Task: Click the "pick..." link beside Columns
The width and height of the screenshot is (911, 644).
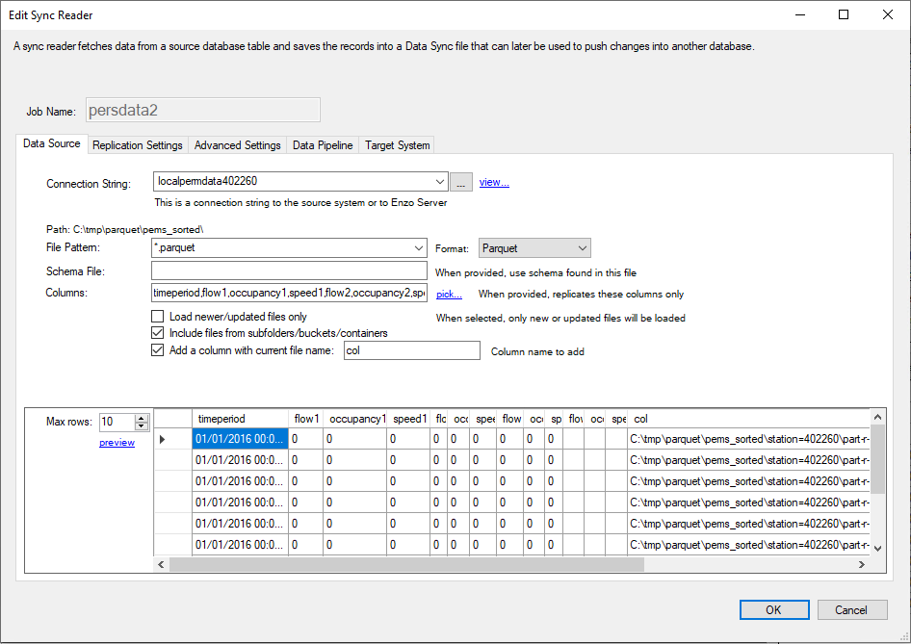Action: (x=448, y=293)
